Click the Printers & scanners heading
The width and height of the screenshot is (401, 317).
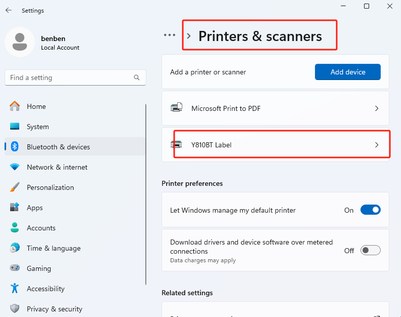pos(260,36)
